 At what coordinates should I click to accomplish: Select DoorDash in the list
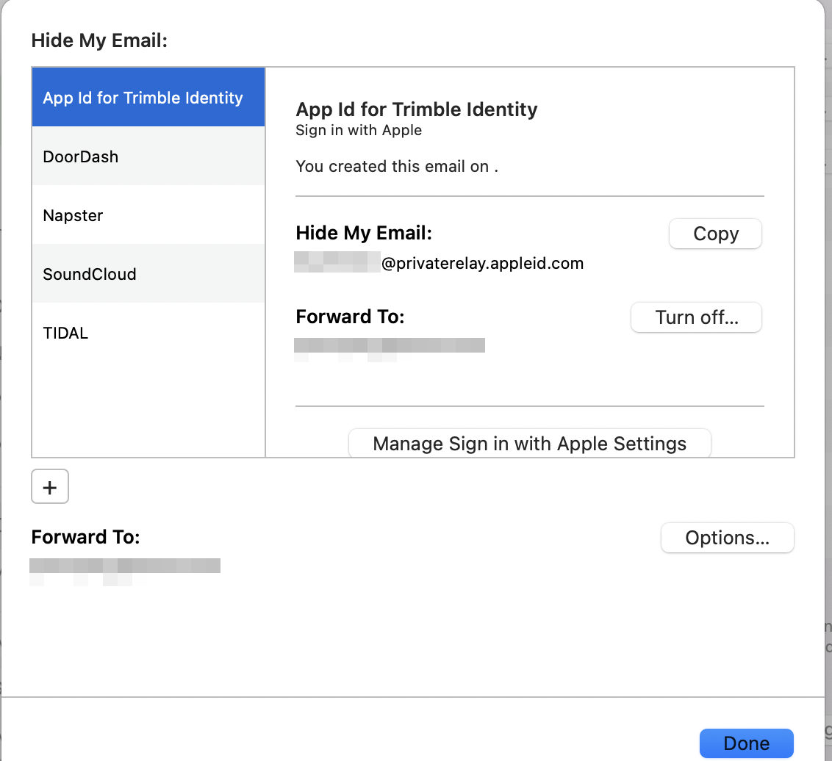148,156
